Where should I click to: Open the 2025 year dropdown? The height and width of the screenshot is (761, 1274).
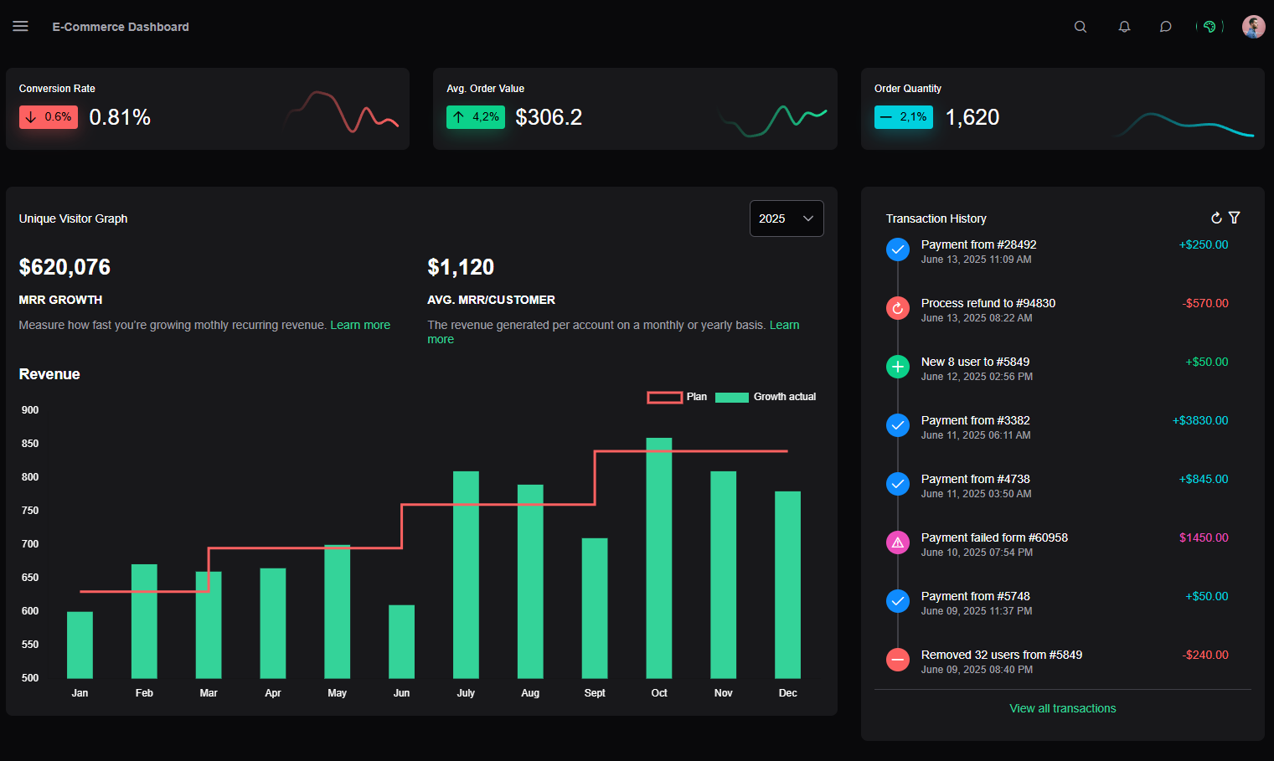point(786,218)
